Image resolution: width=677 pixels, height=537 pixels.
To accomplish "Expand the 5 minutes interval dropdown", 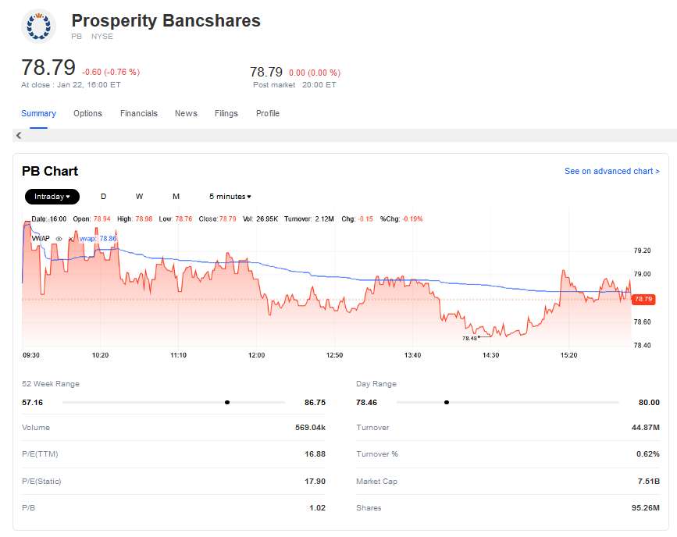I will (230, 197).
